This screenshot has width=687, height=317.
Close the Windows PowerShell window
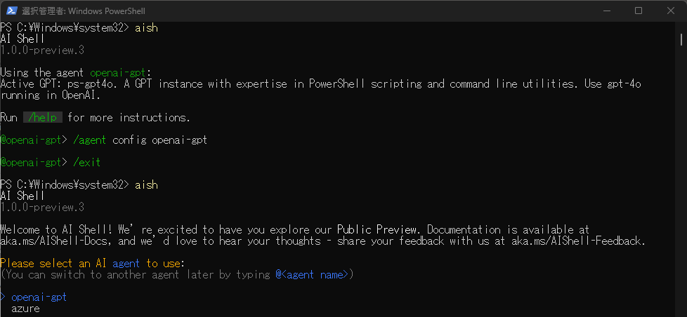670,11
